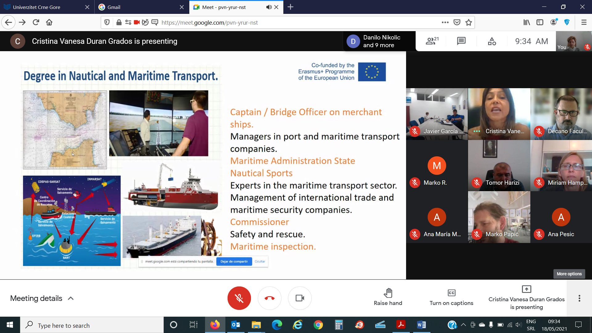592x333 pixels.
Task: Open the Firefox library icon
Action: pos(526,22)
